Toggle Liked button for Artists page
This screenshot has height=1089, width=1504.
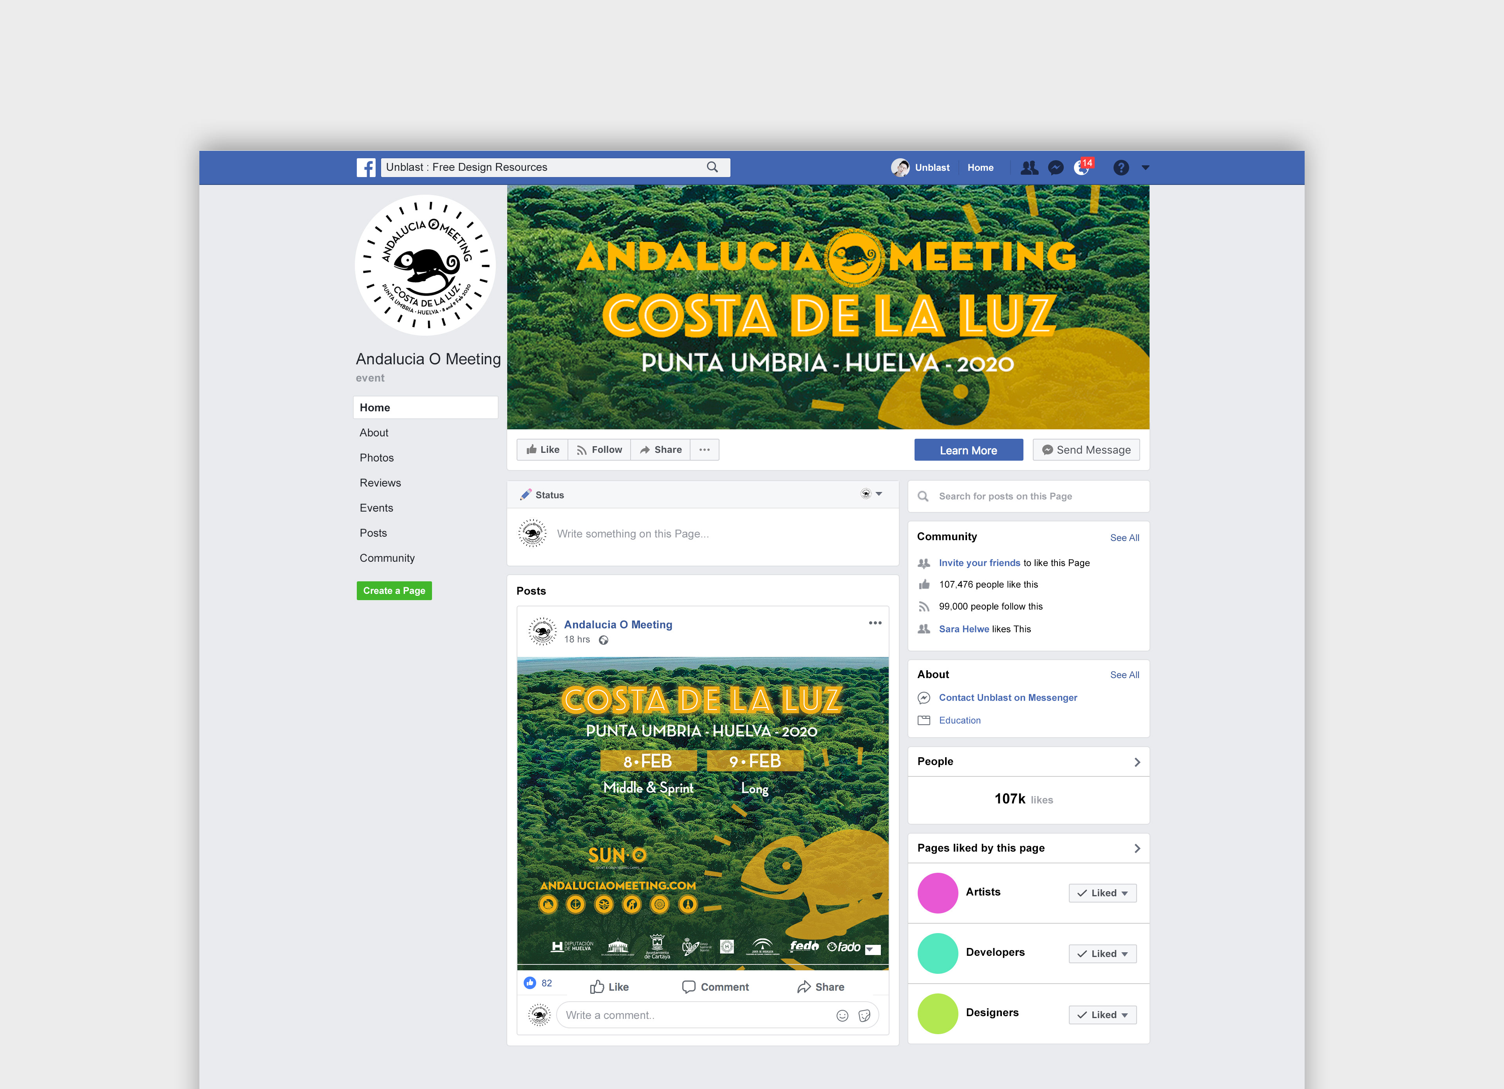(1102, 893)
